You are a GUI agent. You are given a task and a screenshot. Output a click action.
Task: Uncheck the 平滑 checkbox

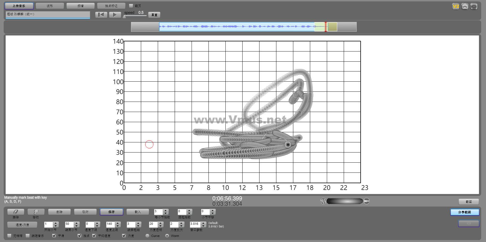(54, 236)
